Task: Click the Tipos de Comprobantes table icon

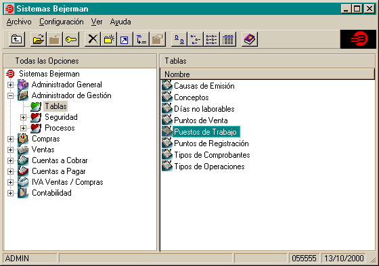Action: pyautogui.click(x=167, y=155)
